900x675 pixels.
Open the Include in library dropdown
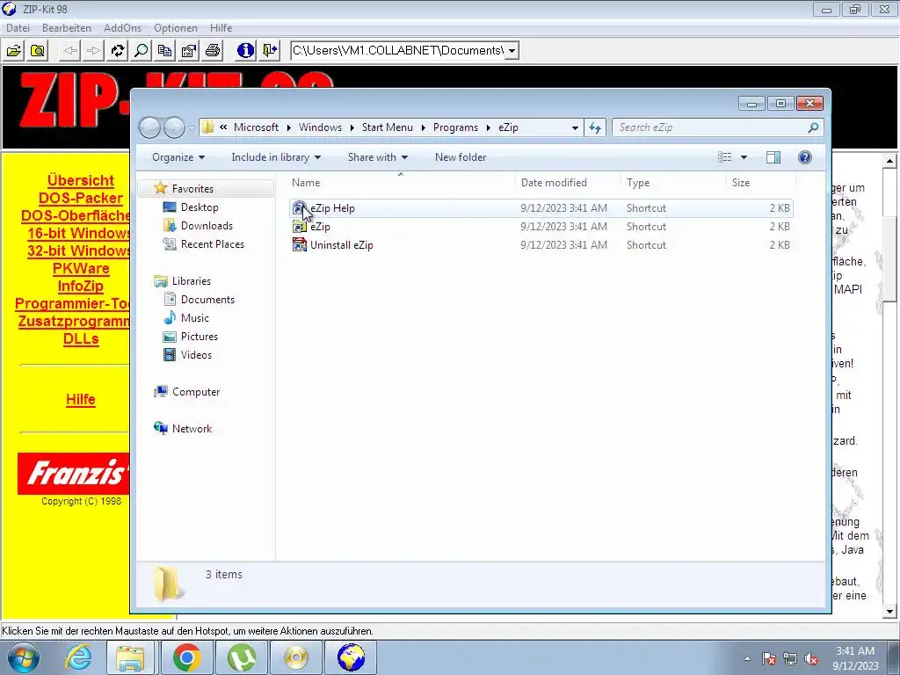coord(276,157)
